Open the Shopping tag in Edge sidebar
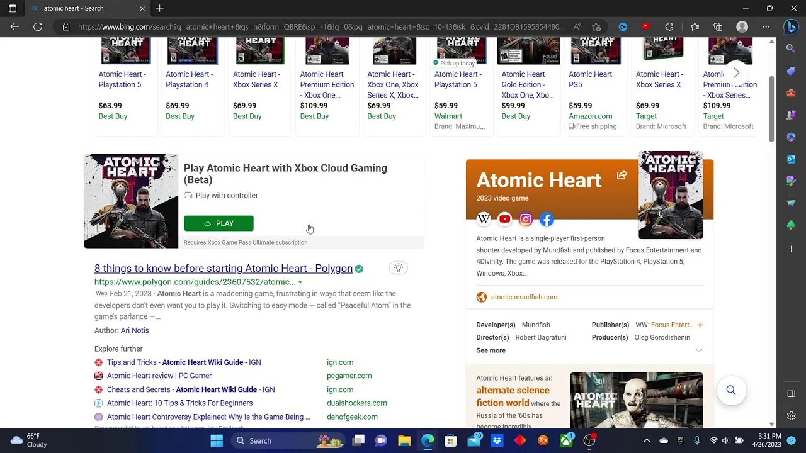Screen dimensions: 806x453 [x=791, y=71]
